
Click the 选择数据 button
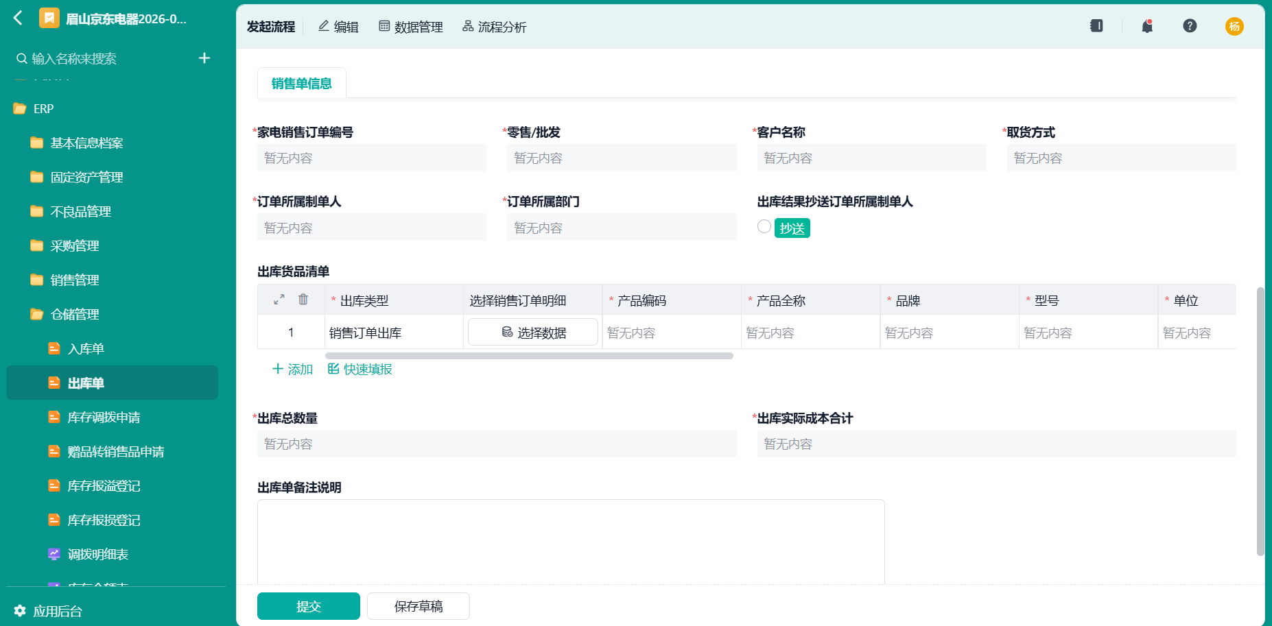coord(533,333)
